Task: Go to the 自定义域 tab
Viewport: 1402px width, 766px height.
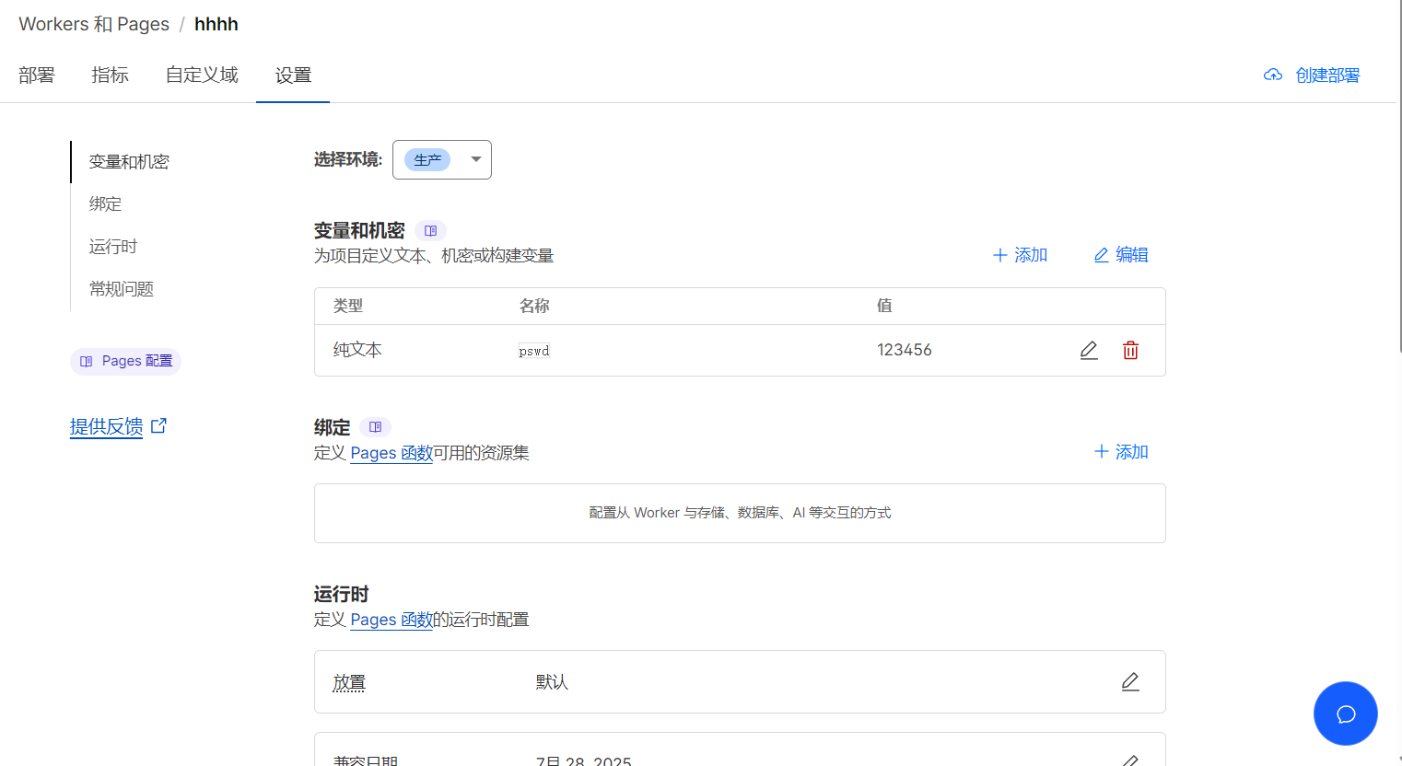Action: point(202,75)
